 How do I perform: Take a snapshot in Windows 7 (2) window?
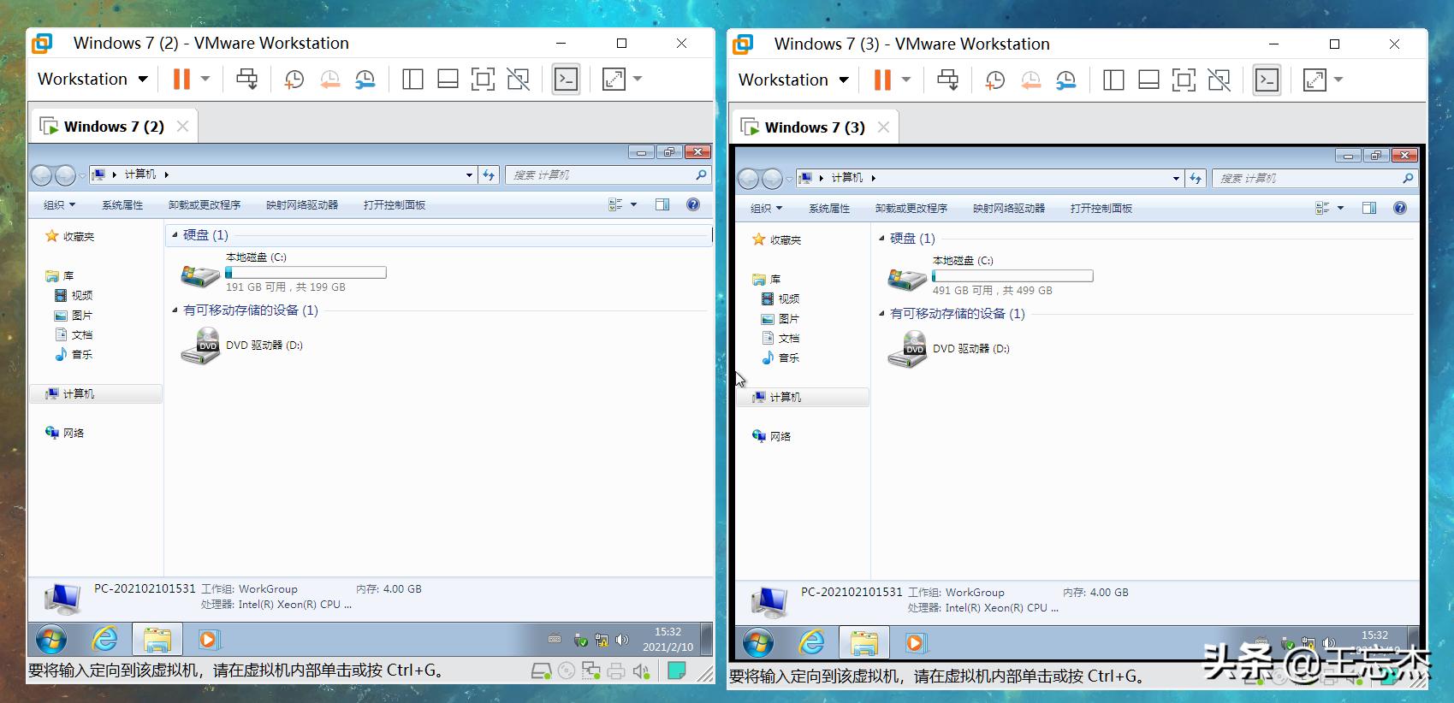point(294,80)
